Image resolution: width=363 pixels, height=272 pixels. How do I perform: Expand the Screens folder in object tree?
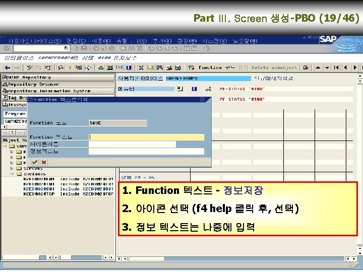coord(12,168)
